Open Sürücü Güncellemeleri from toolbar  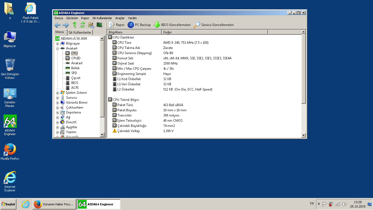(214, 25)
